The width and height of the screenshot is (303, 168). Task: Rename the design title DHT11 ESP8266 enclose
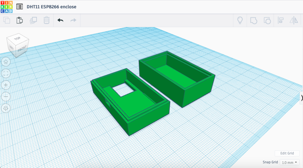(x=51, y=7)
